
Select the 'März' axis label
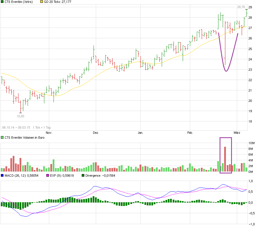tap(237, 133)
